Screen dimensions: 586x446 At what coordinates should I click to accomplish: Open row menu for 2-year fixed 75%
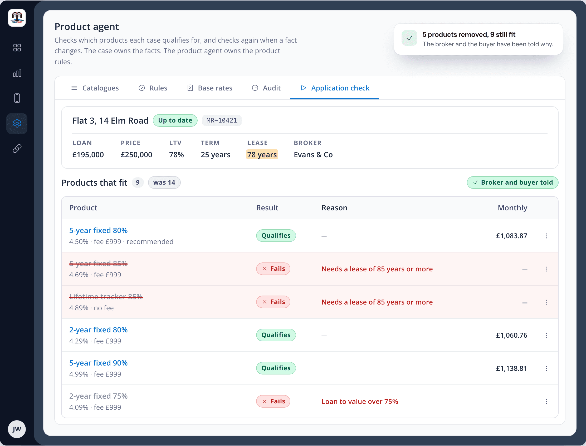tap(547, 401)
